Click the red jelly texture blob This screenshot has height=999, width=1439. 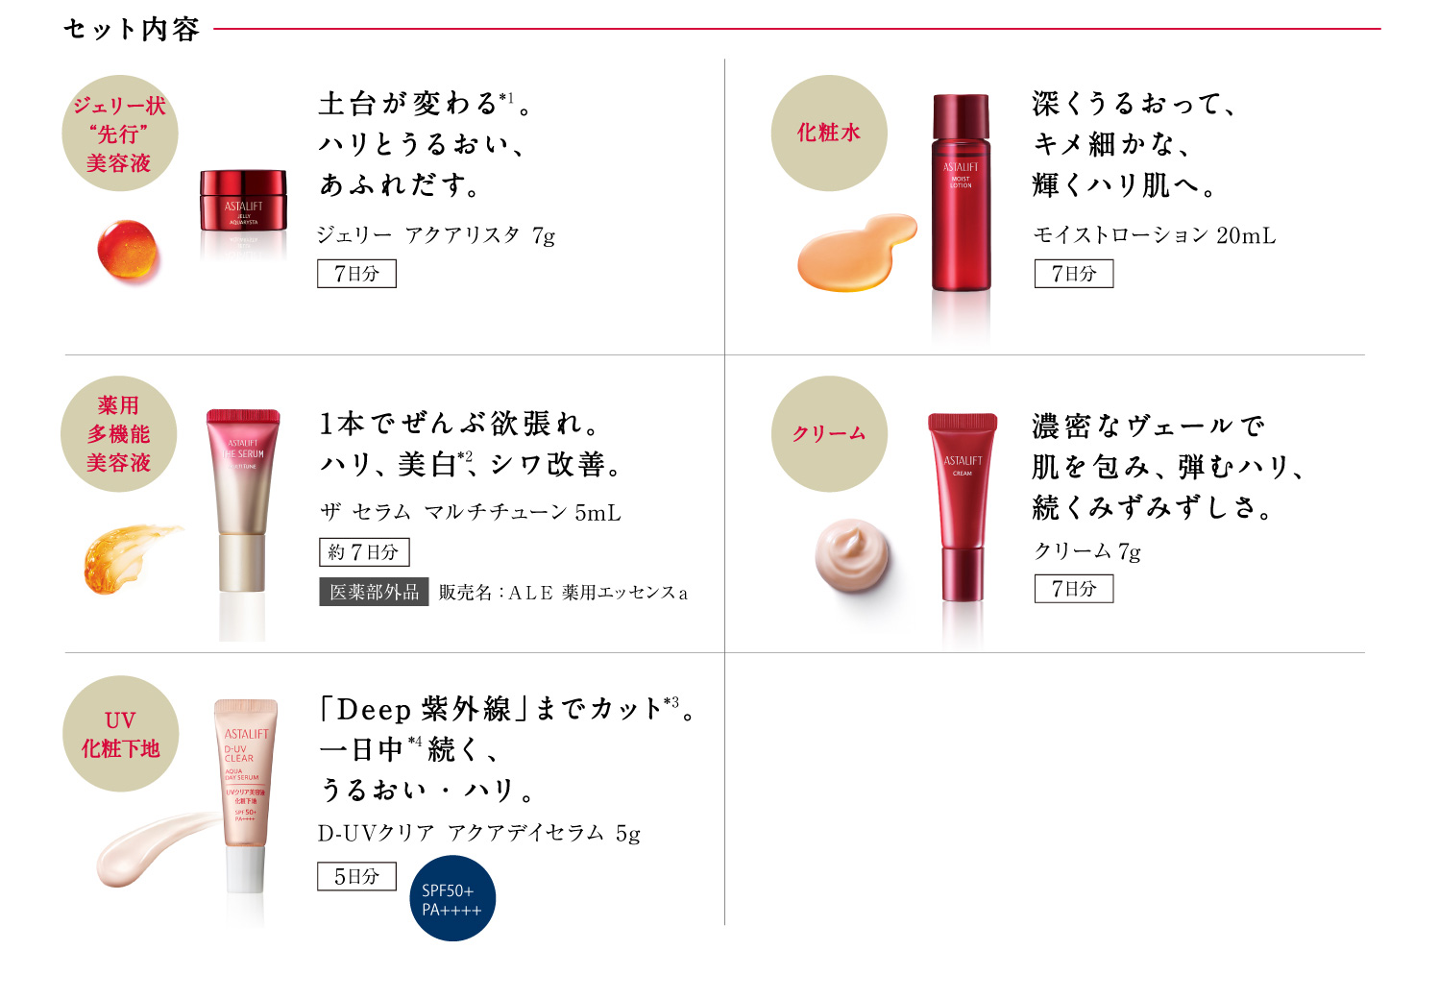point(128,252)
